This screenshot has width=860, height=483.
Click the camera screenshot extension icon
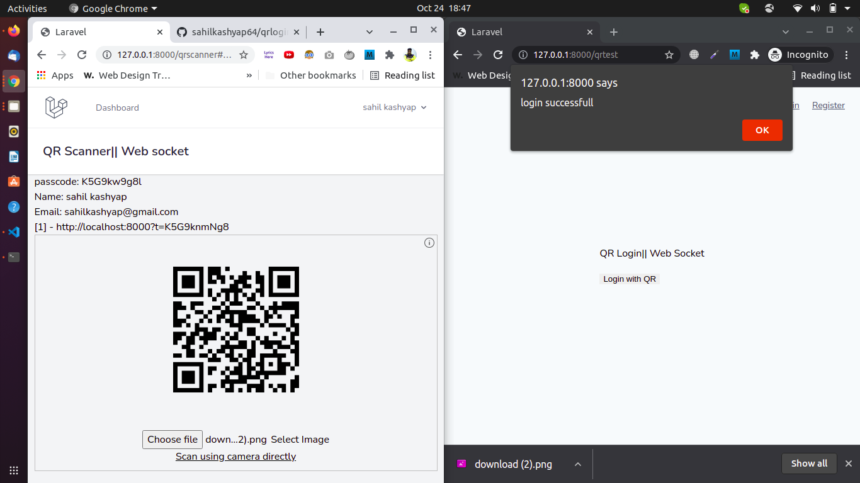click(x=329, y=55)
